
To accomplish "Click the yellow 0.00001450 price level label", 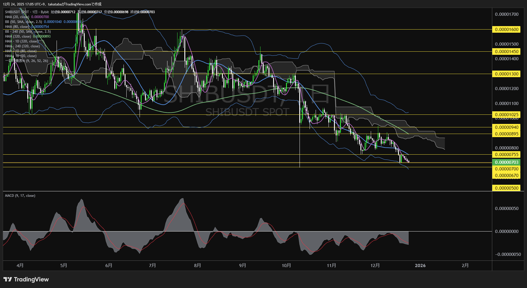I will (507, 52).
